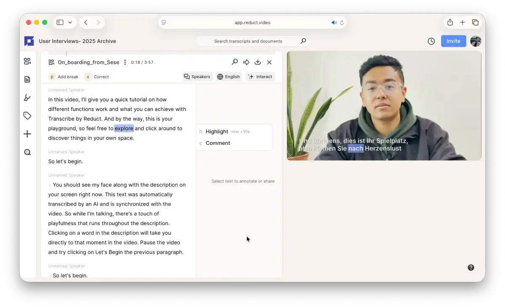
Task: Open the Speakers panel
Action: point(197,77)
